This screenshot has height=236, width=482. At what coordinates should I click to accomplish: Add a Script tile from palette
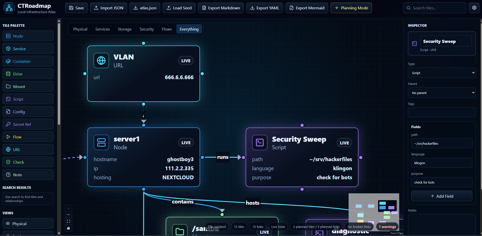[28, 99]
